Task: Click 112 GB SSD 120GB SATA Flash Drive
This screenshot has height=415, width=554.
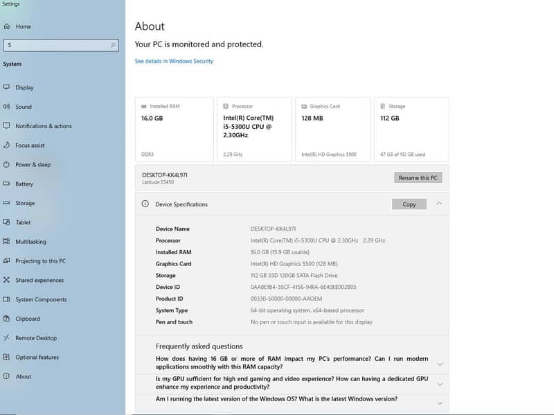Action: click(294, 275)
